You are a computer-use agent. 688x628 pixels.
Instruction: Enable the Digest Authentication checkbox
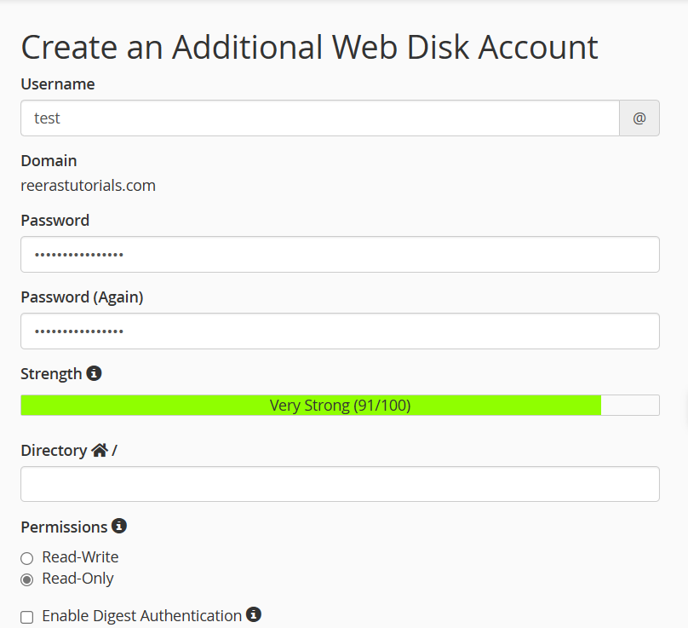pos(27,617)
